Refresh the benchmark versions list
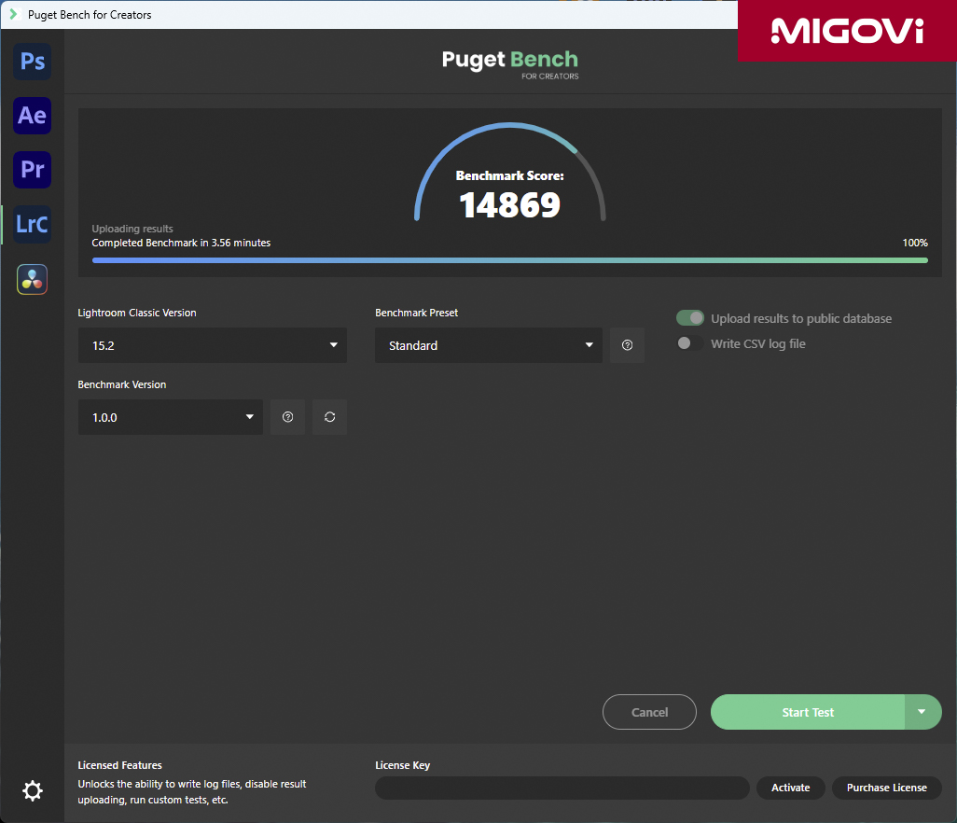This screenshot has height=823, width=957. (329, 417)
